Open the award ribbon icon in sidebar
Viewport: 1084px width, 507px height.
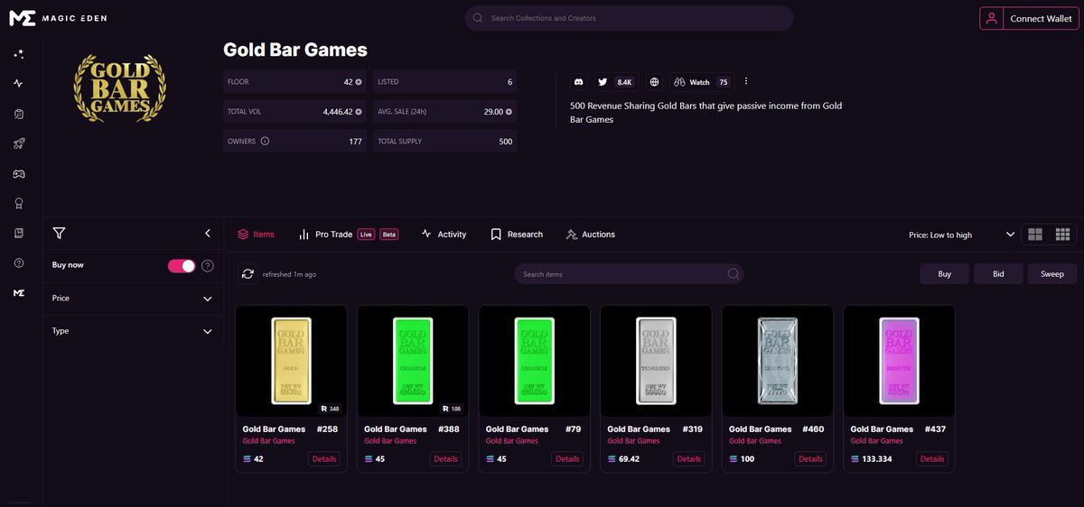[x=18, y=203]
